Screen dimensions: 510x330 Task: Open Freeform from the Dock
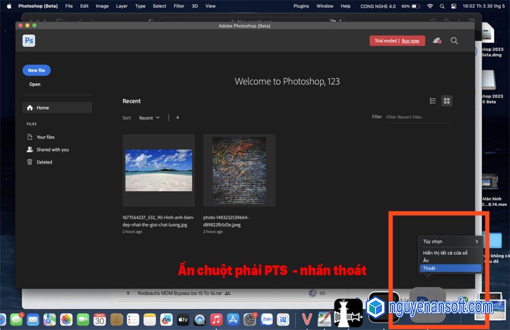point(166,320)
